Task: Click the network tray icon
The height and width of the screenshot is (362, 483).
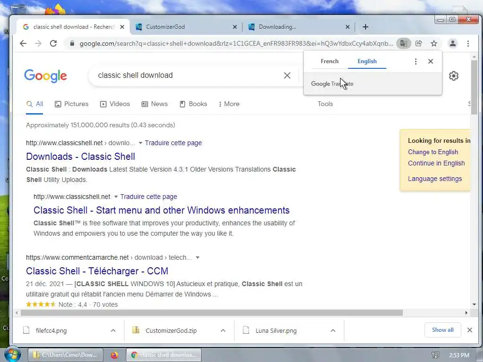Action: 435,355
